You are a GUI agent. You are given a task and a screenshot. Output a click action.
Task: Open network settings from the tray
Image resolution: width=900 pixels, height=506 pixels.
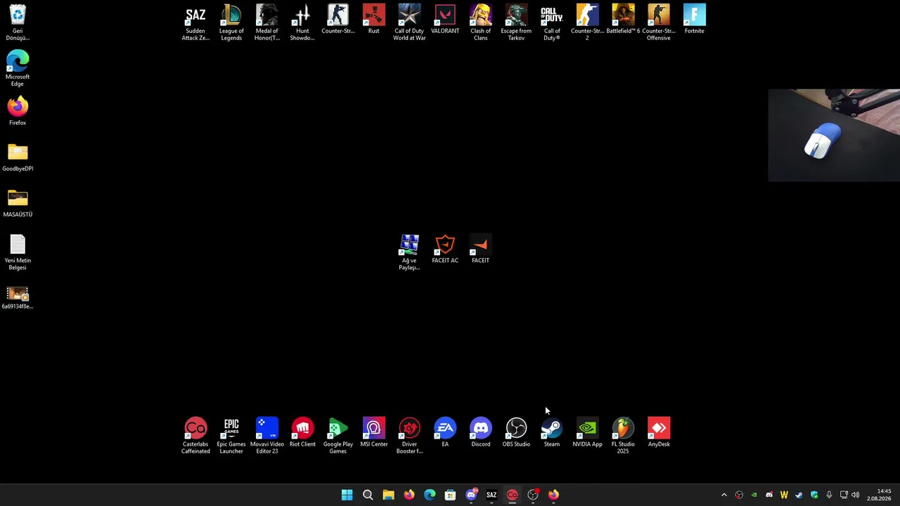tap(844, 495)
